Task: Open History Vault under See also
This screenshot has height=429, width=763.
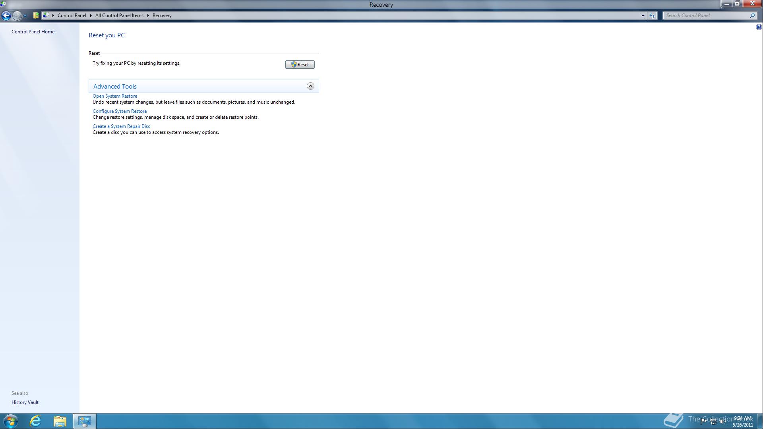Action: [25, 402]
